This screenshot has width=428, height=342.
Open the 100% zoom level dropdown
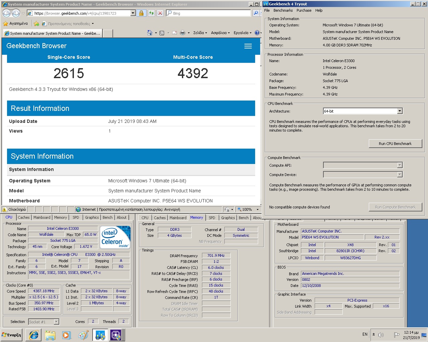click(x=257, y=209)
